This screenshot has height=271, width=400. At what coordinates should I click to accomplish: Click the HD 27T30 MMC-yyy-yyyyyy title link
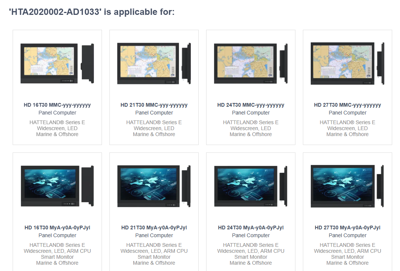click(348, 105)
